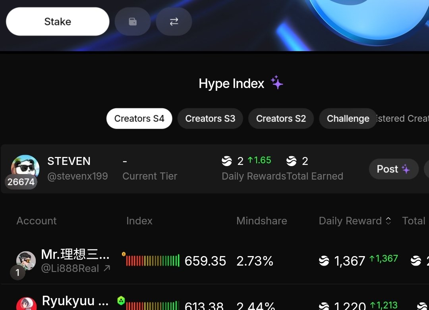This screenshot has height=310, width=429.
Task: Click the sparkle icon beside Hype Index
Action: [x=276, y=82]
